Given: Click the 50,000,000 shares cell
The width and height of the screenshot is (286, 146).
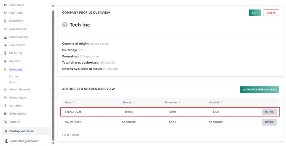Looking at the screenshot, I should pos(129,122).
